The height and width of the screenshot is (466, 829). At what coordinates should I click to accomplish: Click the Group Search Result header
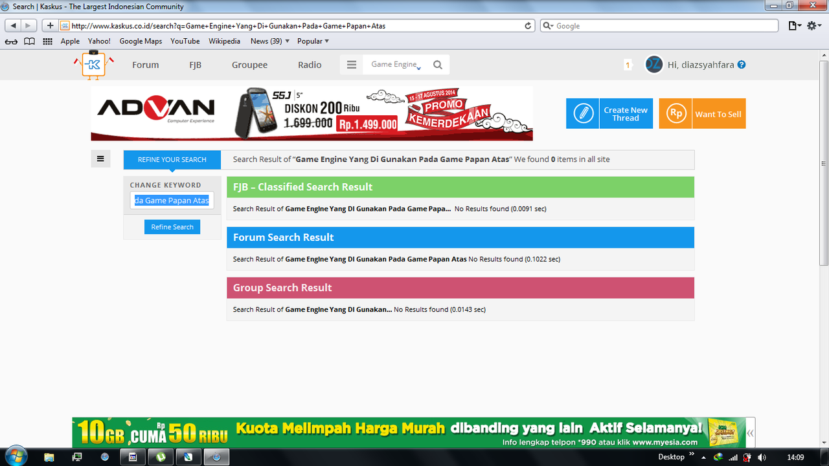(x=460, y=288)
